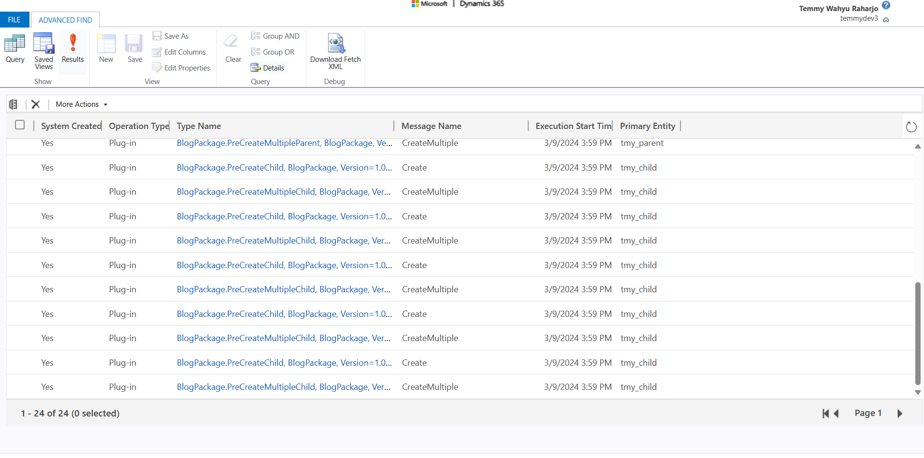This screenshot has width=924, height=458.
Task: Sort by Message Name column
Action: (431, 126)
